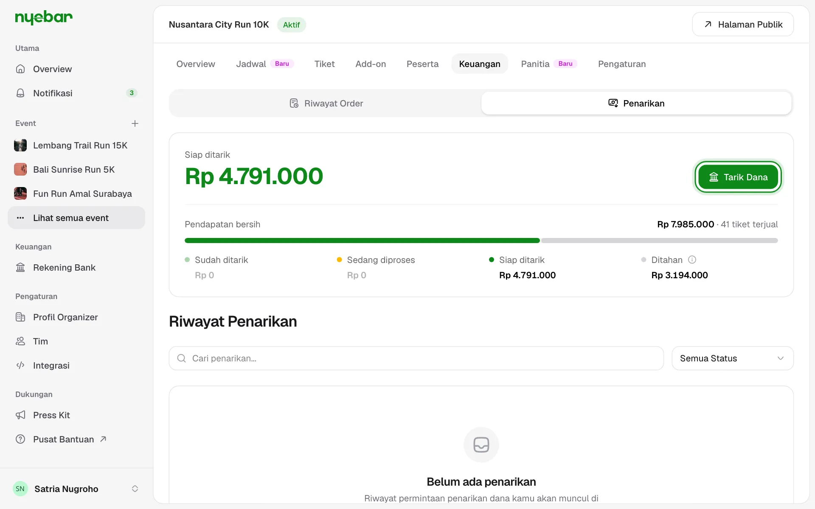Click the Rp 3.194.000 Ditahan amount
The height and width of the screenshot is (509, 815).
(680, 275)
